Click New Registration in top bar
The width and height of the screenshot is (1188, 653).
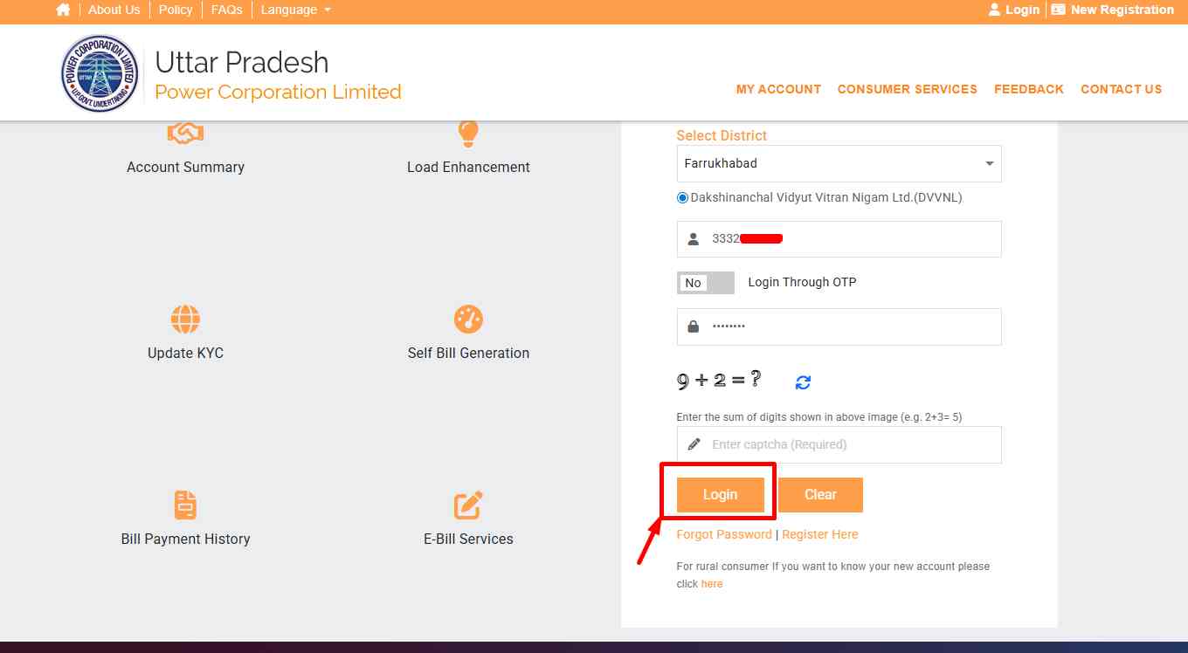point(1113,10)
